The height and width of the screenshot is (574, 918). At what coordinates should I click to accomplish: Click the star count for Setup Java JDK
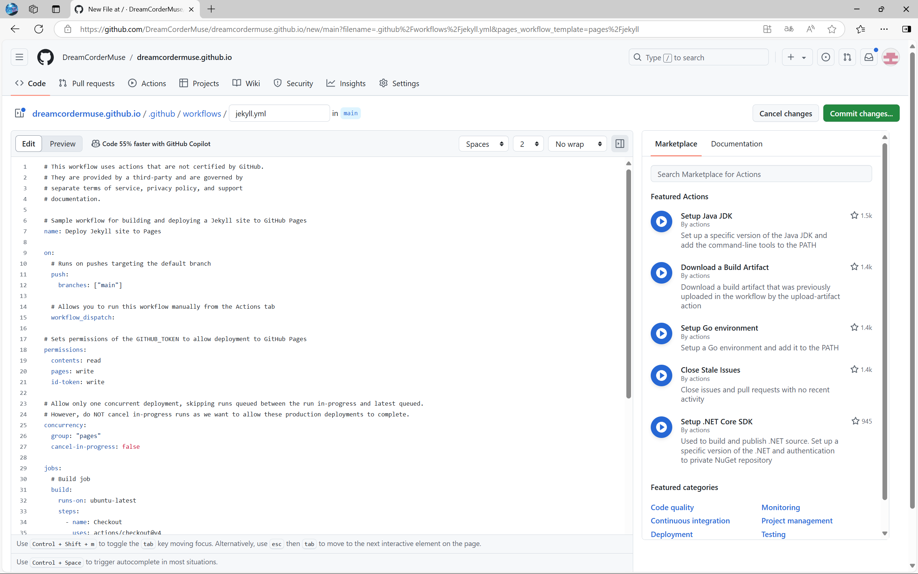861,216
